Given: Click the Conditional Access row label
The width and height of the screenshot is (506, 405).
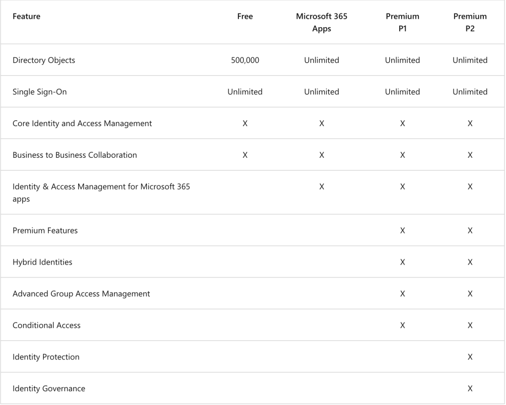Looking at the screenshot, I should pyautogui.click(x=46, y=325).
